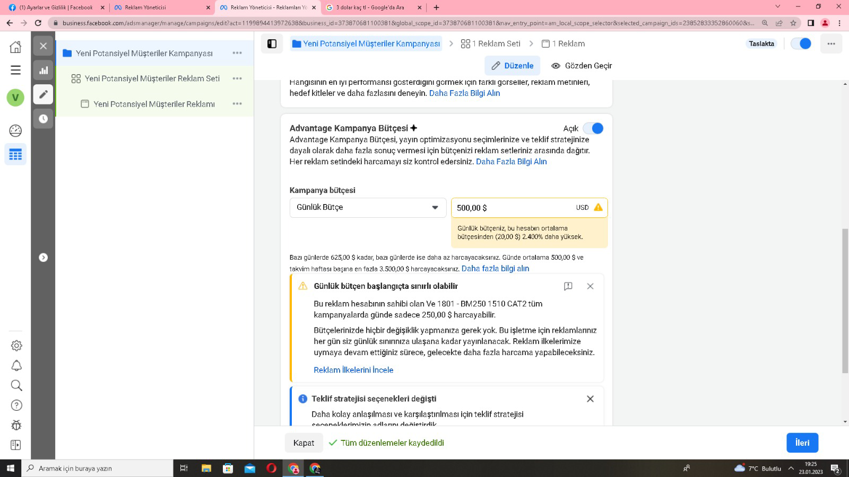Expand the dark sidebar with the arrow icon
Viewport: 849px width, 477px height.
(44, 258)
